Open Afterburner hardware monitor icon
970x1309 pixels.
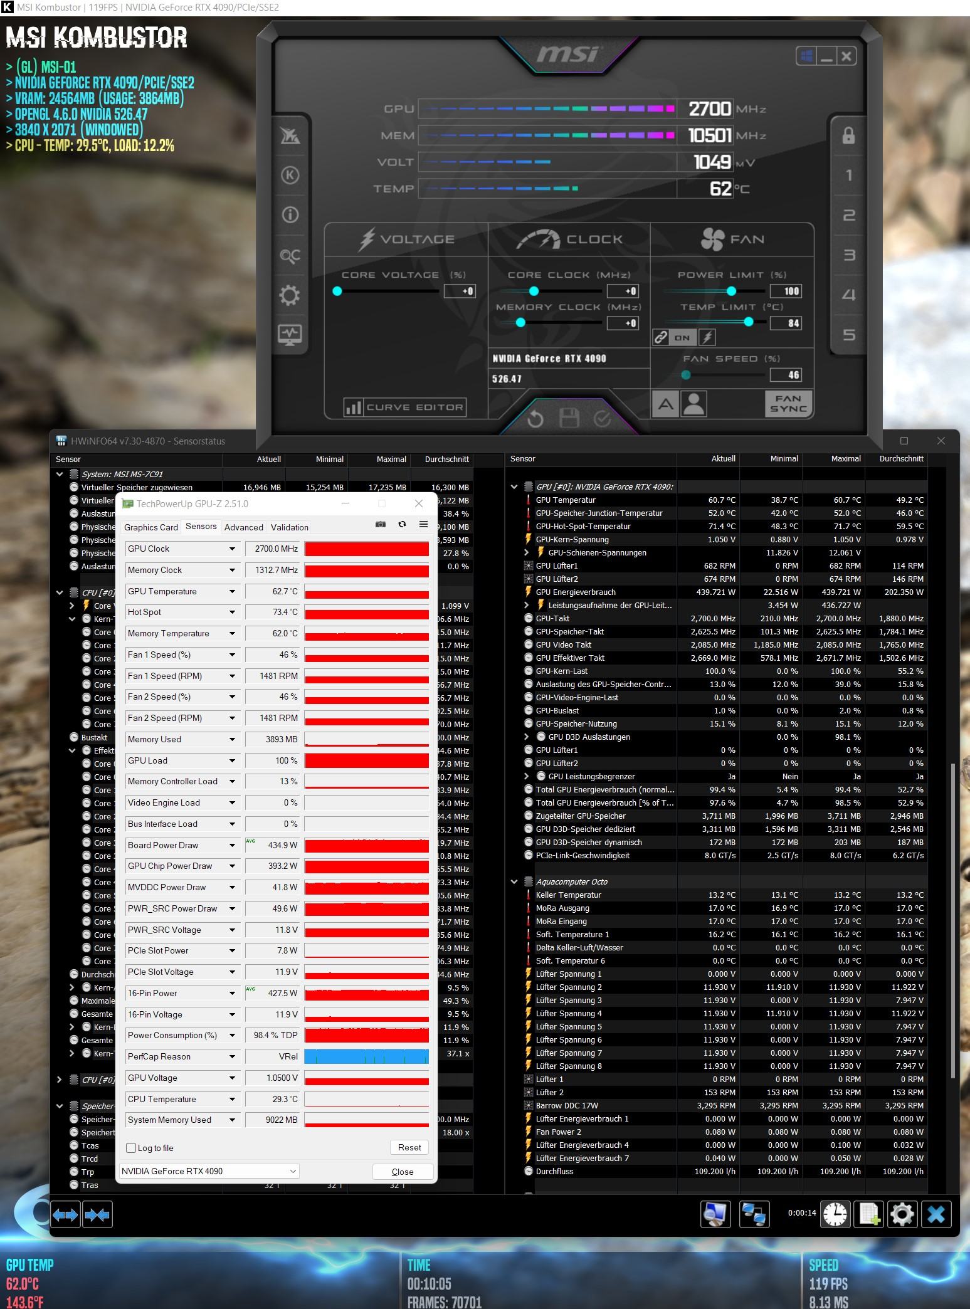click(290, 334)
